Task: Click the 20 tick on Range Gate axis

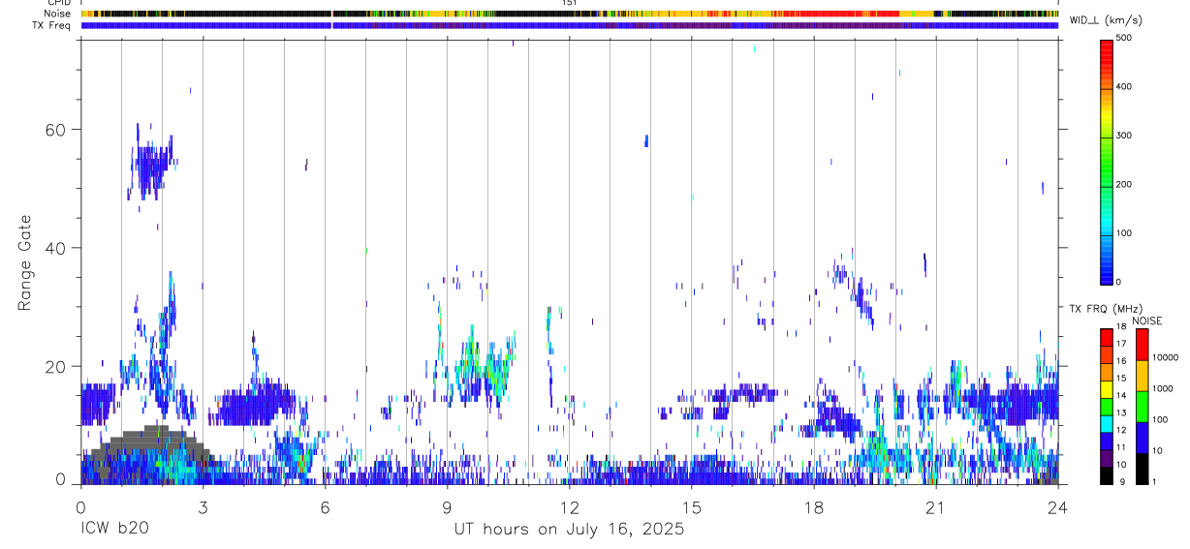Action: click(56, 367)
